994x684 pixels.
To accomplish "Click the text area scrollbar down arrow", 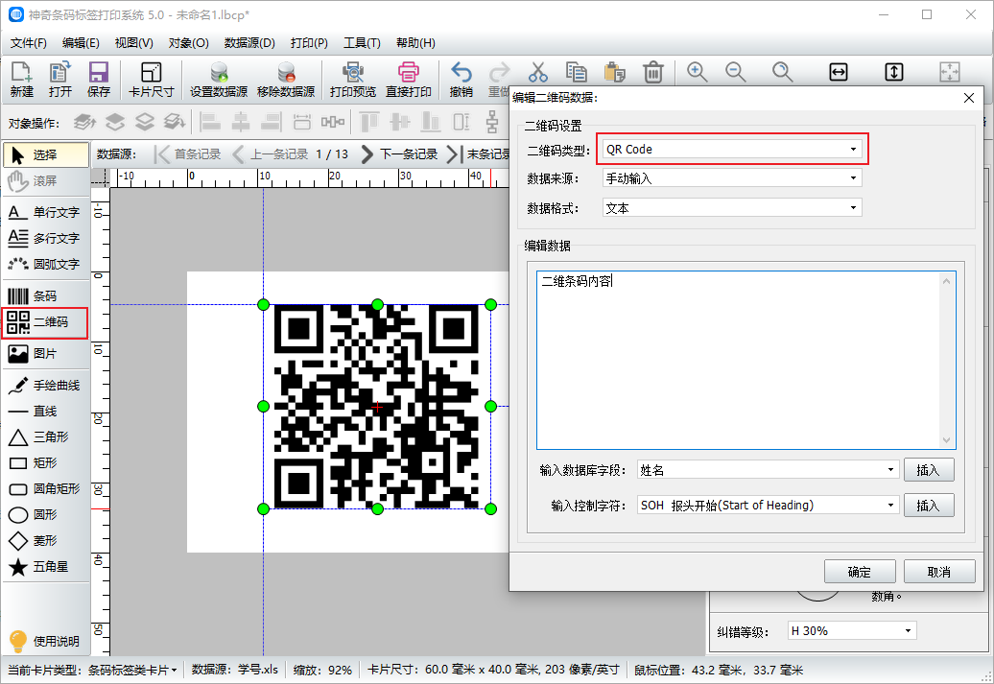I will [946, 440].
